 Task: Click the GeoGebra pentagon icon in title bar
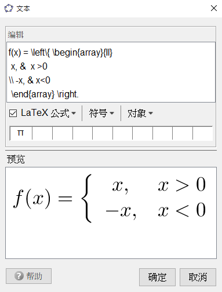pos(9,8)
